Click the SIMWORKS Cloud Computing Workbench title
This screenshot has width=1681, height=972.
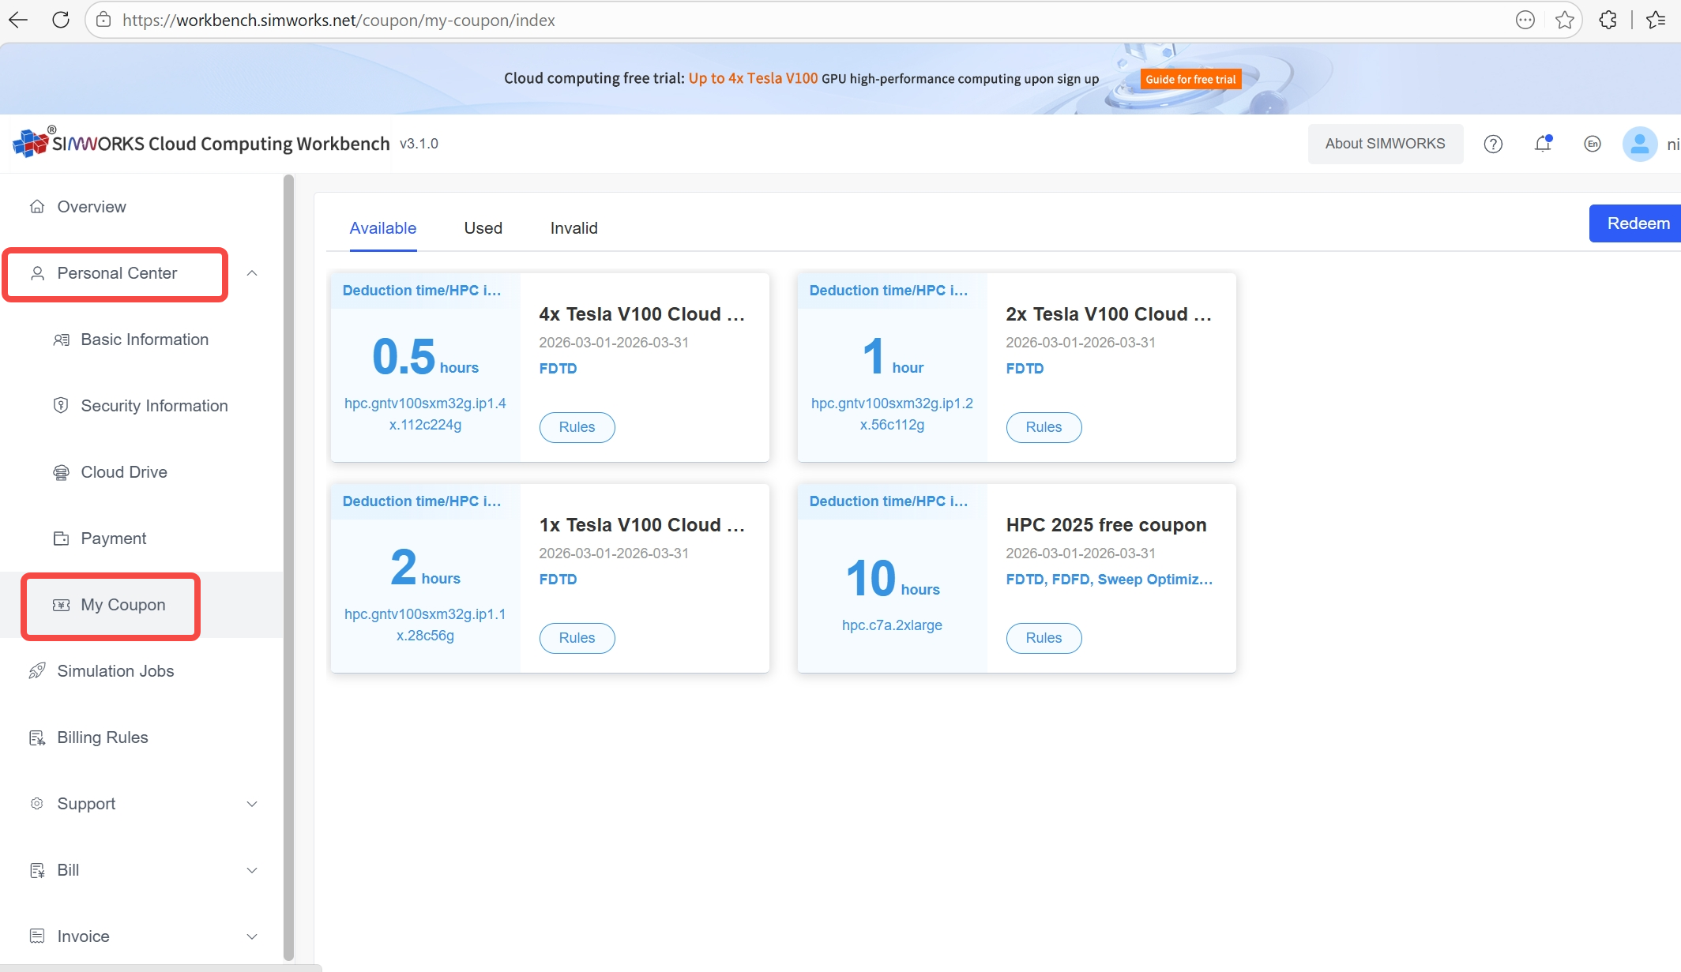coord(221,144)
